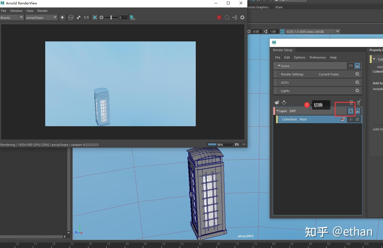383x248 pixels.
Task: Open the perspShape camera dropdown
Action: tap(55, 17)
